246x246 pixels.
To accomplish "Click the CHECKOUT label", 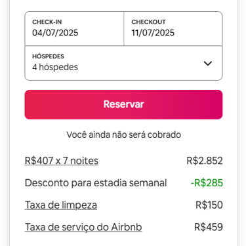I will 148,22.
